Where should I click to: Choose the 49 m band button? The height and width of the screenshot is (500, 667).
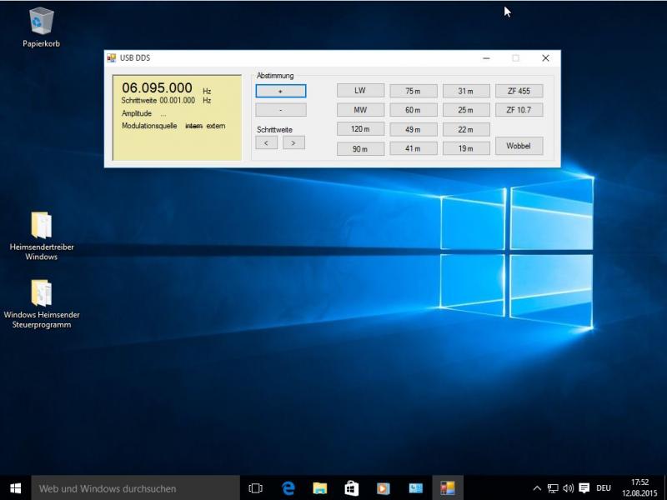point(413,129)
